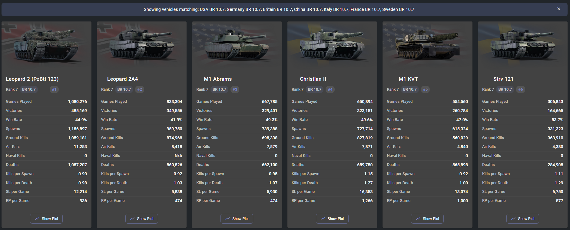Show plot for Leopard 2 (PzBtl 123)

46,219
